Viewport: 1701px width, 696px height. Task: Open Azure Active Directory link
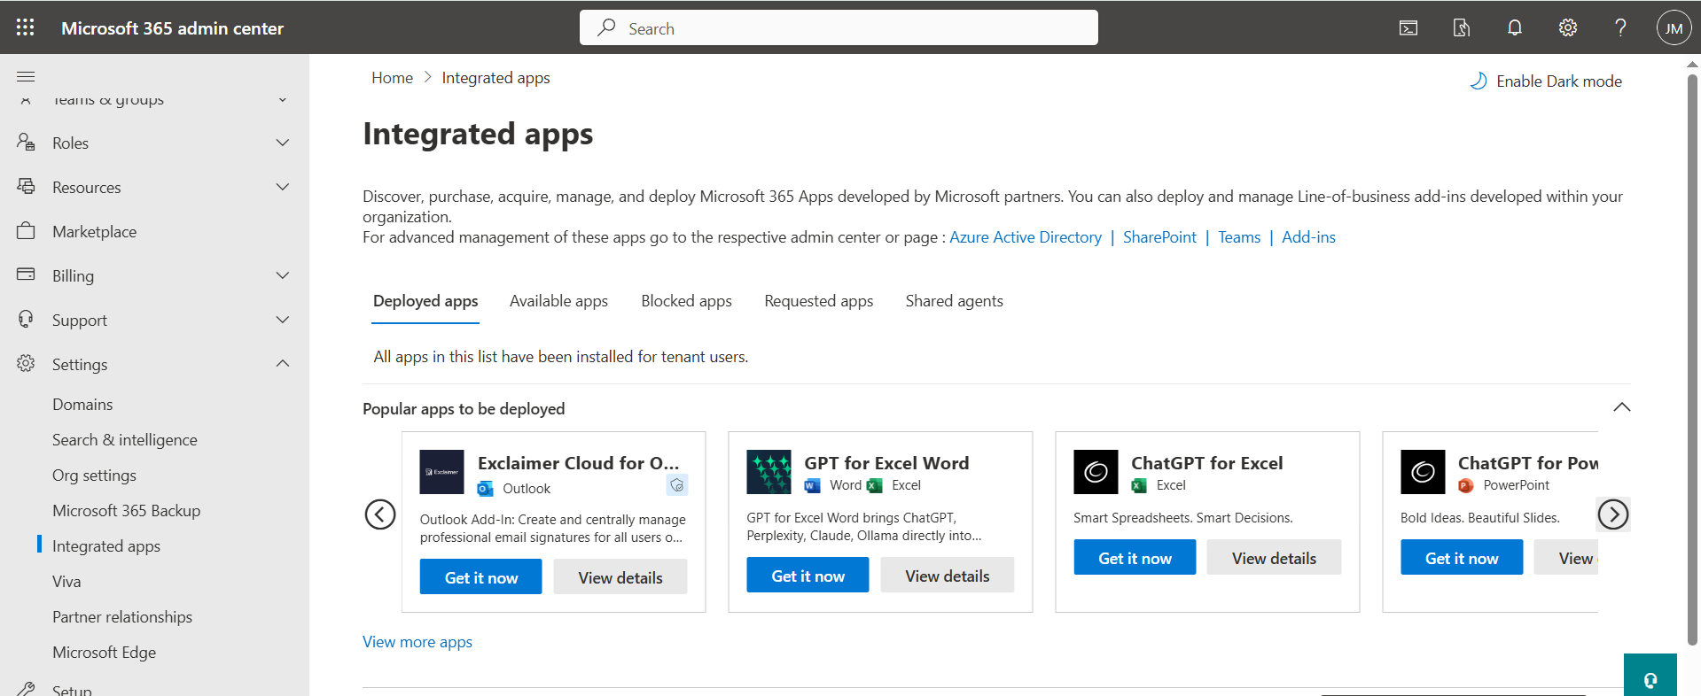point(1026,237)
